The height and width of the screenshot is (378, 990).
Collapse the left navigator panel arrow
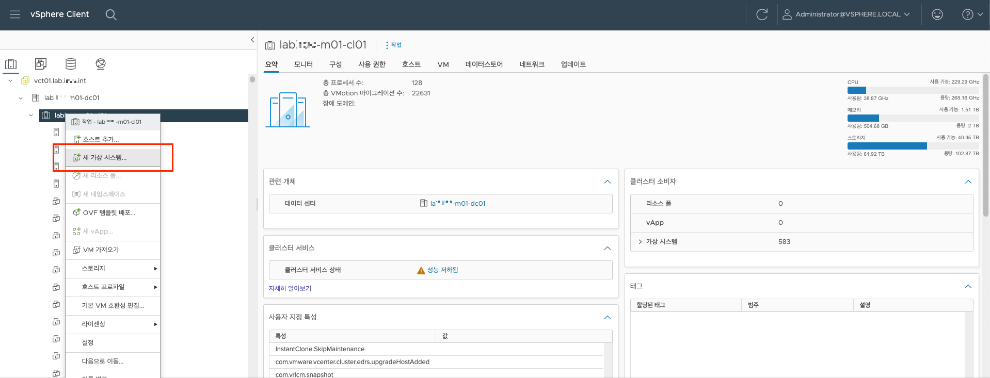(252, 40)
